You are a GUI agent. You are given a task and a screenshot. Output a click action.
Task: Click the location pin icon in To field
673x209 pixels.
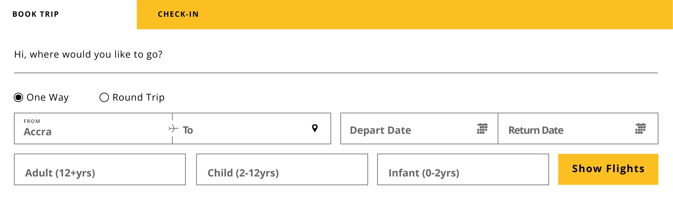point(315,128)
